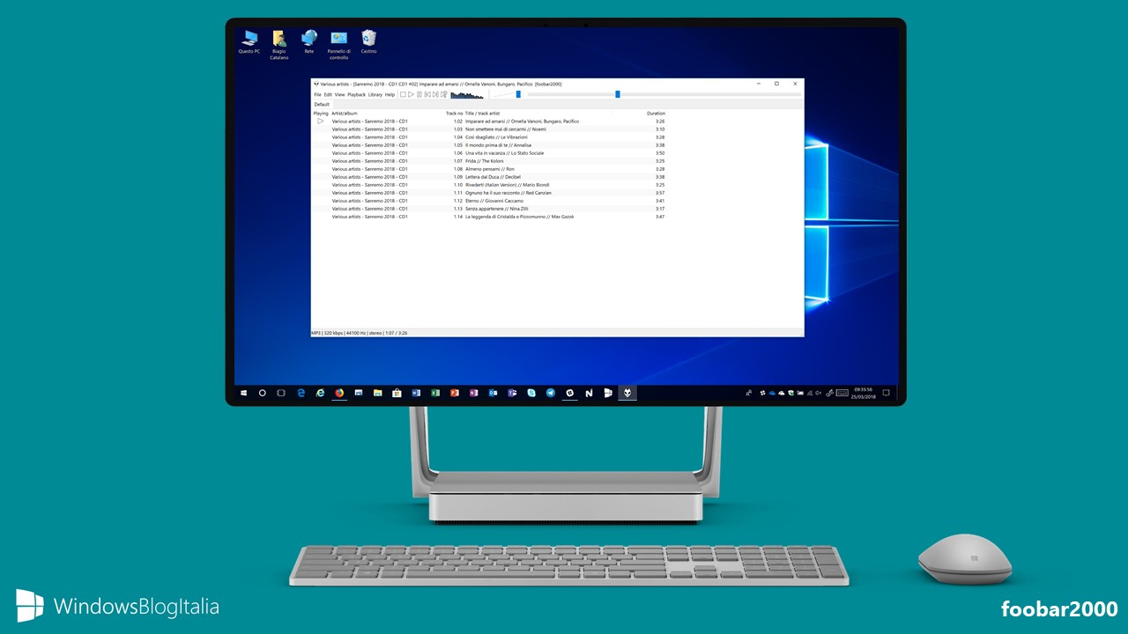Click the Playing column header

pyautogui.click(x=321, y=114)
